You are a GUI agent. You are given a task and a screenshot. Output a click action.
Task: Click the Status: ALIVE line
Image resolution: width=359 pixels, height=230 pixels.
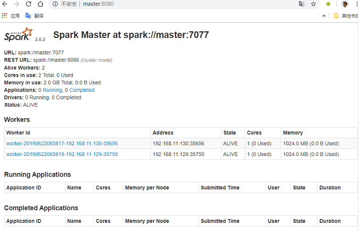click(x=21, y=105)
